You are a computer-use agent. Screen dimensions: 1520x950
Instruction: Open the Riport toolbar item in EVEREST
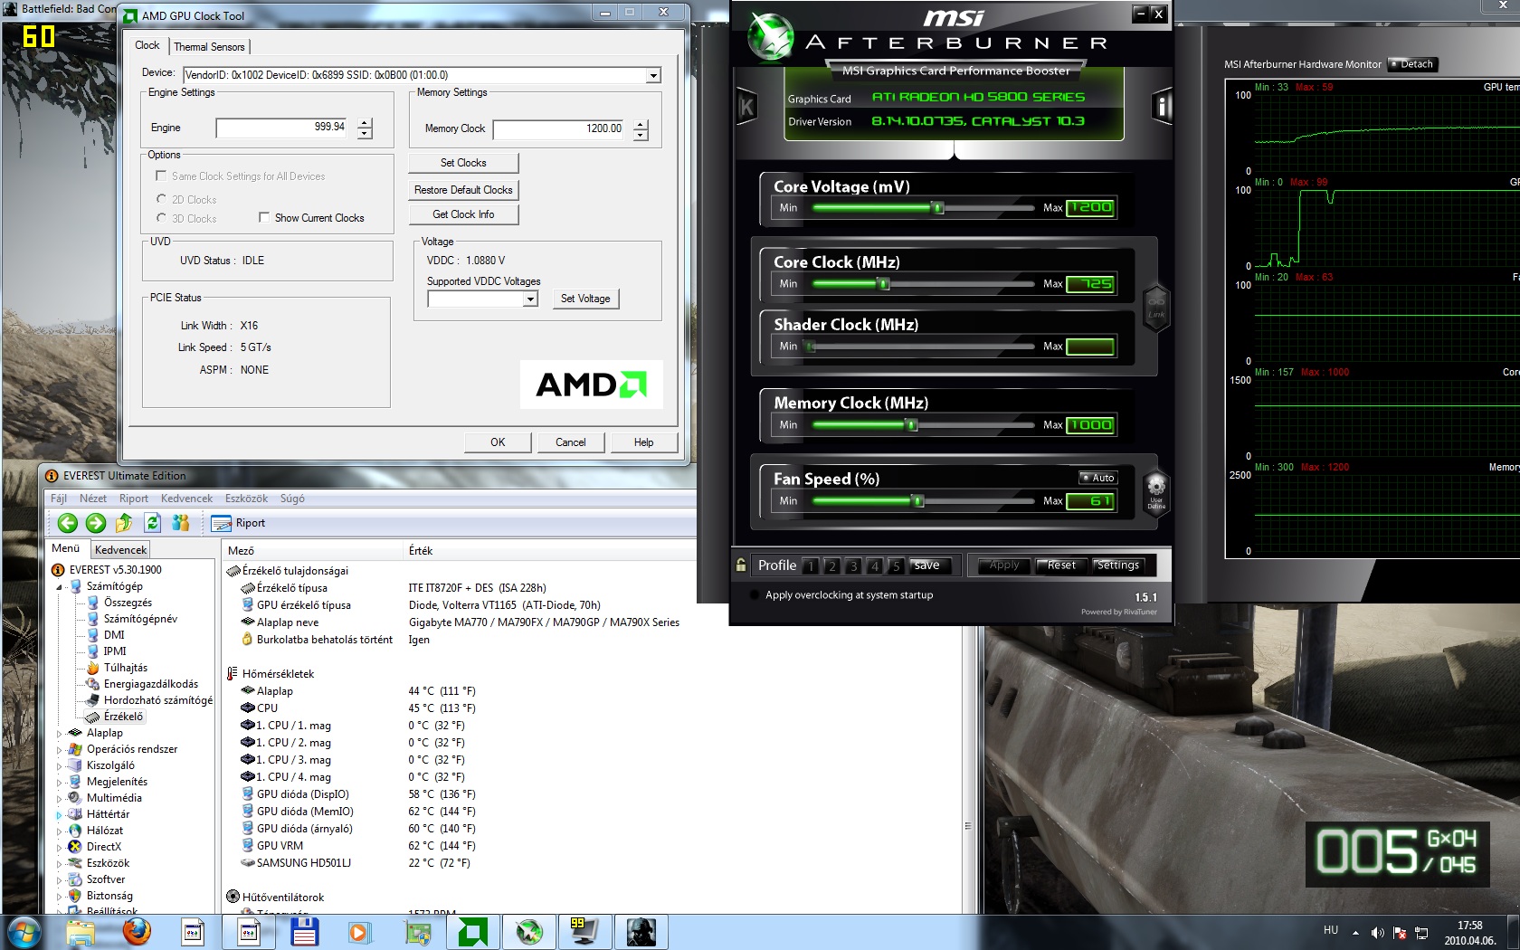(238, 523)
